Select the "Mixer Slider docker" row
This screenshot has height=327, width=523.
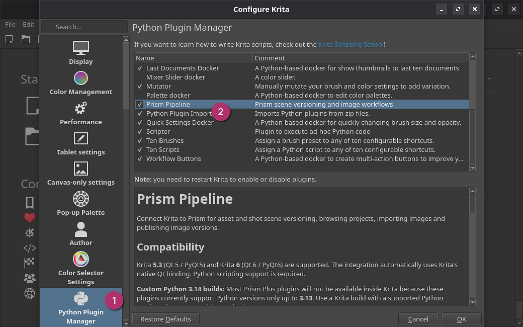coord(302,77)
